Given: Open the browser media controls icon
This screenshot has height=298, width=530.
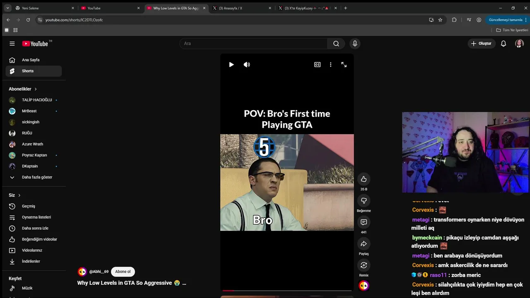Looking at the screenshot, I should 469,20.
